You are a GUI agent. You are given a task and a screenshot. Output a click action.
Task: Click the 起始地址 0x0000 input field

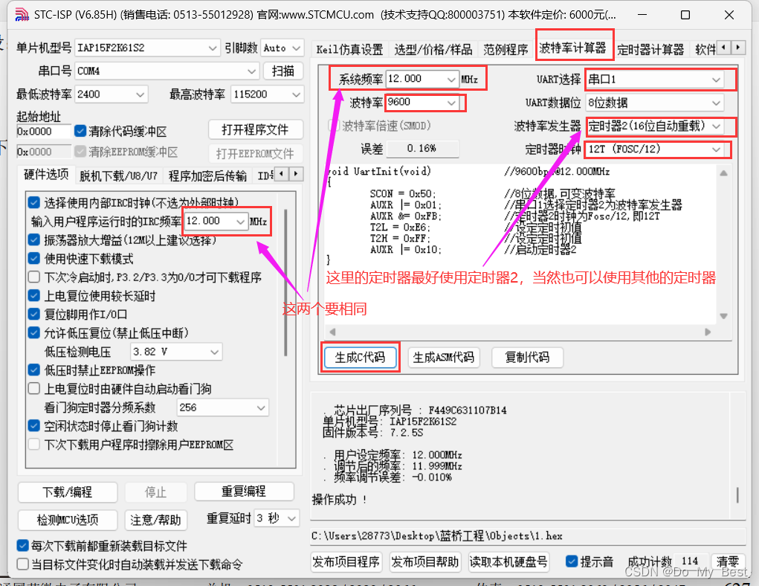[44, 131]
